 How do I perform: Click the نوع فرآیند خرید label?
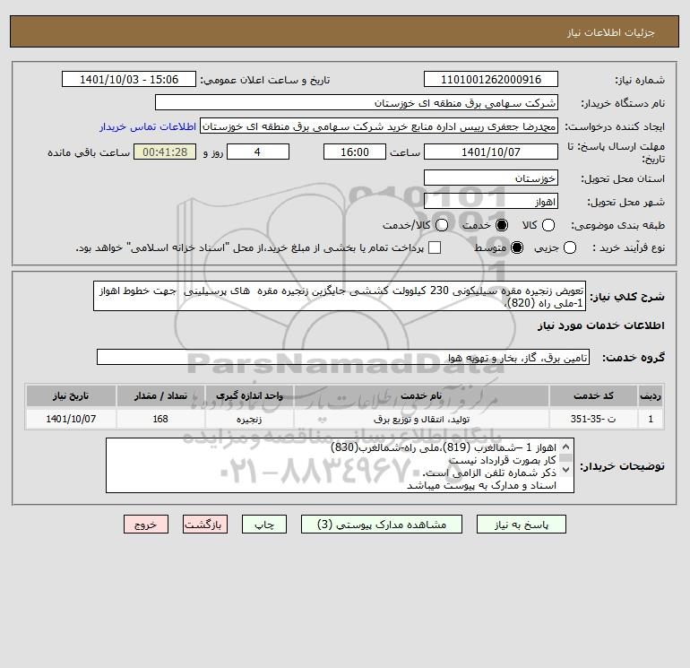coord(628,247)
